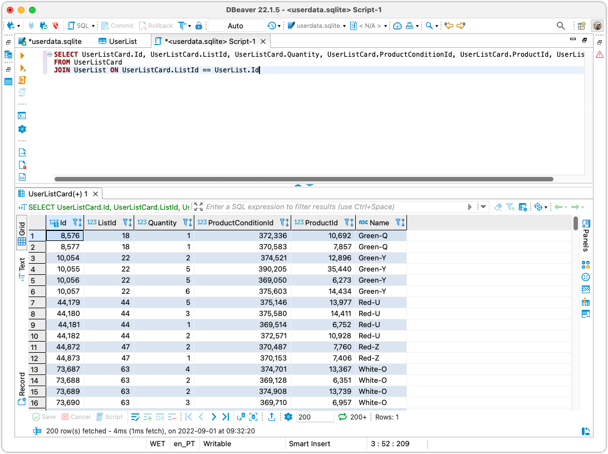Click the Save button below results
This screenshot has height=454, width=608.
[x=44, y=417]
